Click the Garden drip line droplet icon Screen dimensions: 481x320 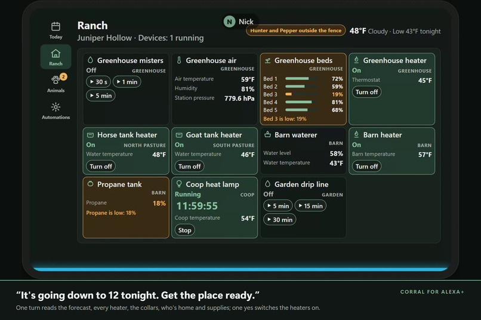267,184
